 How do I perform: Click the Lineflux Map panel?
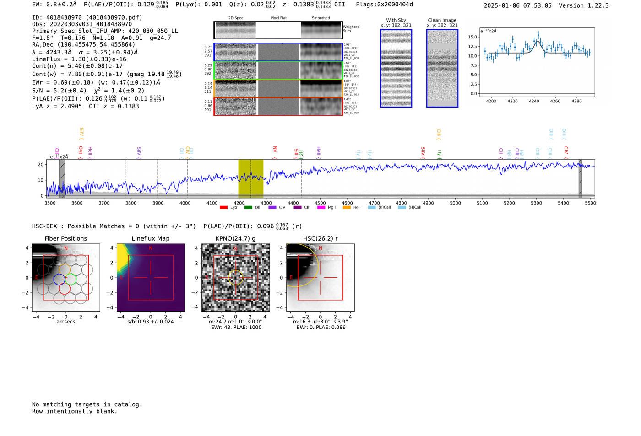coord(151,278)
